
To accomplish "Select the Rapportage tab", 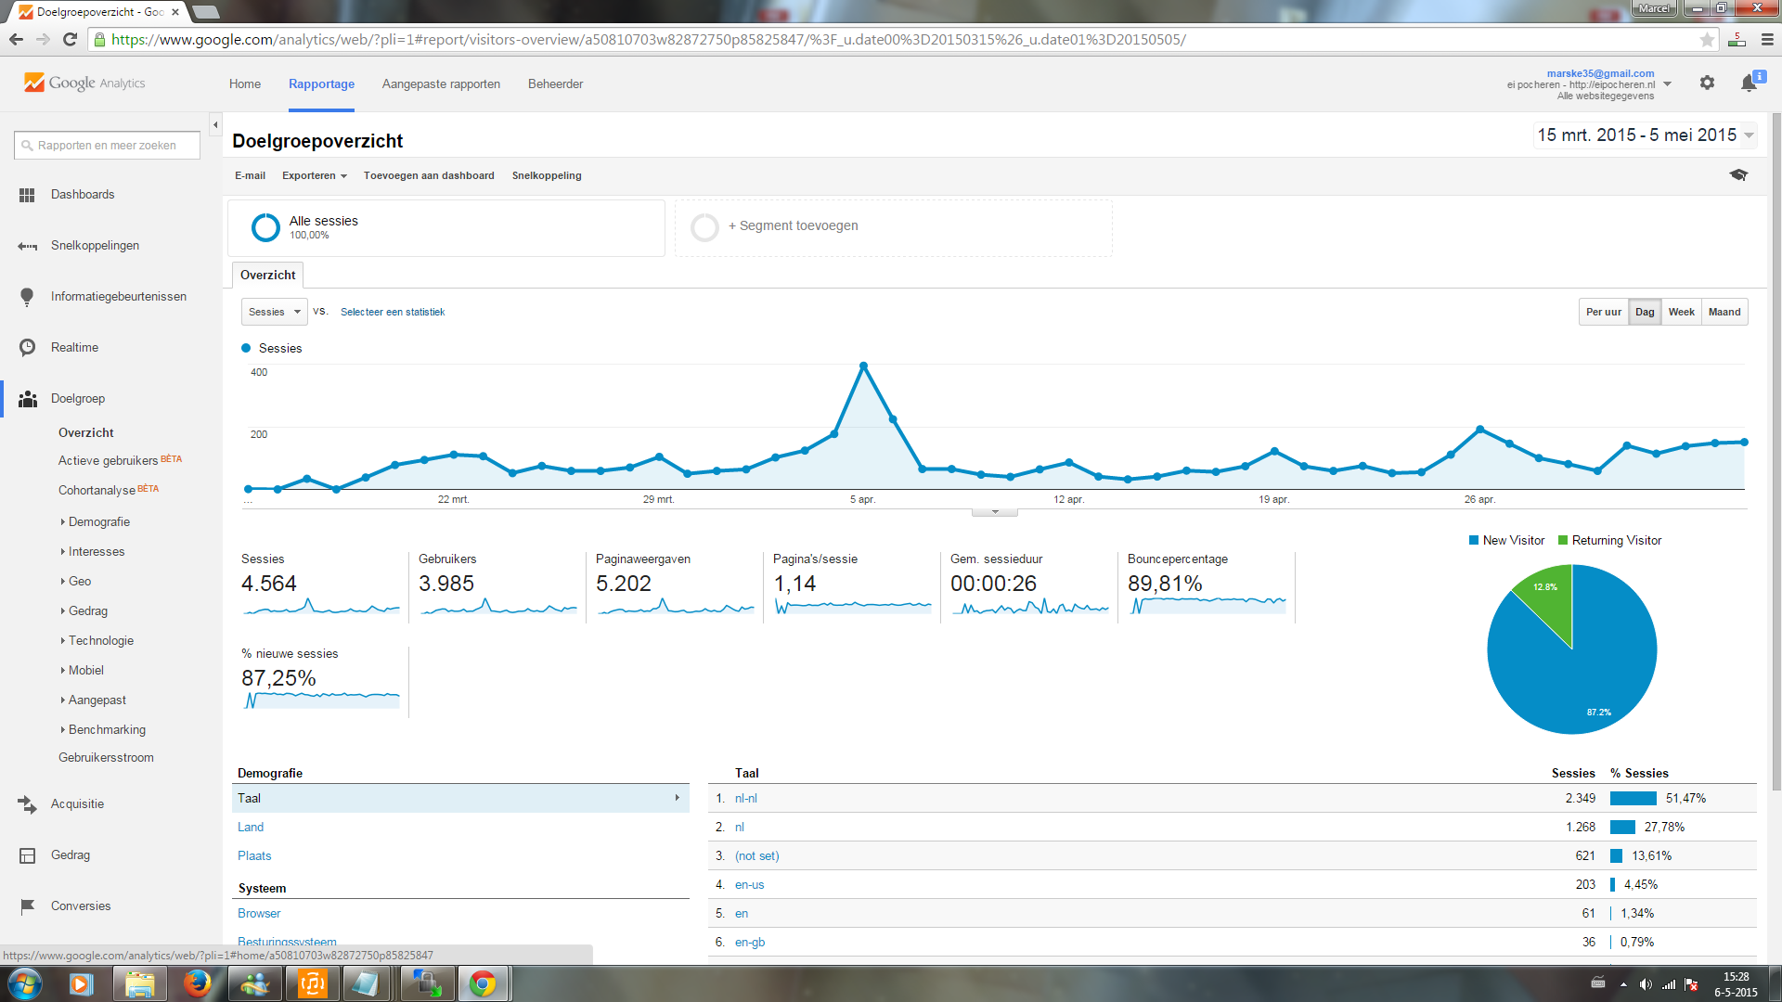I will 321,83.
